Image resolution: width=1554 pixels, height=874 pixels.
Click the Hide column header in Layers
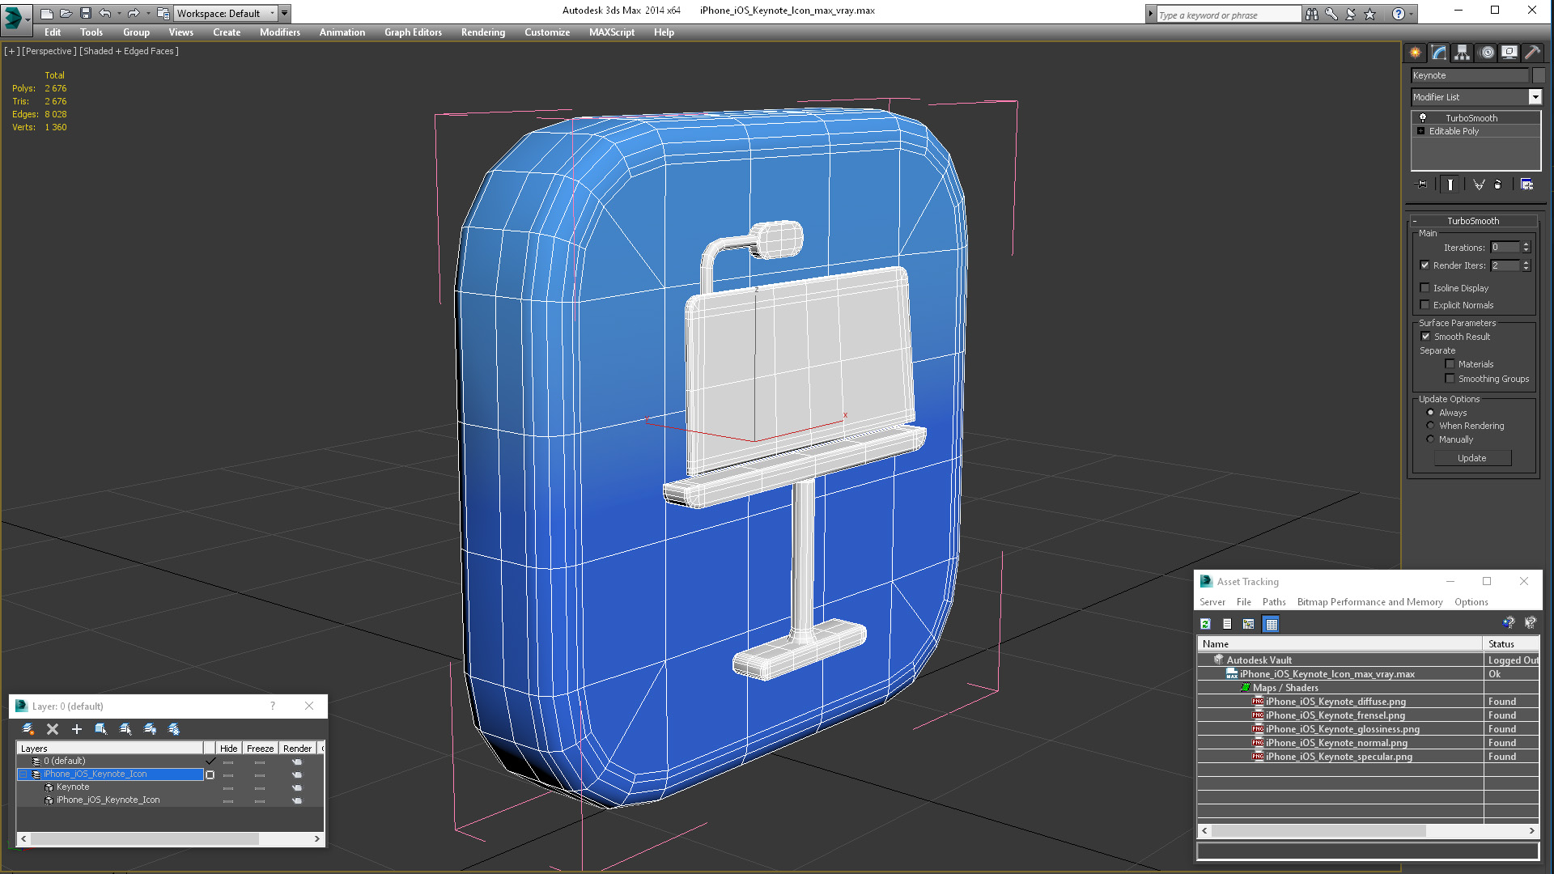click(x=228, y=748)
